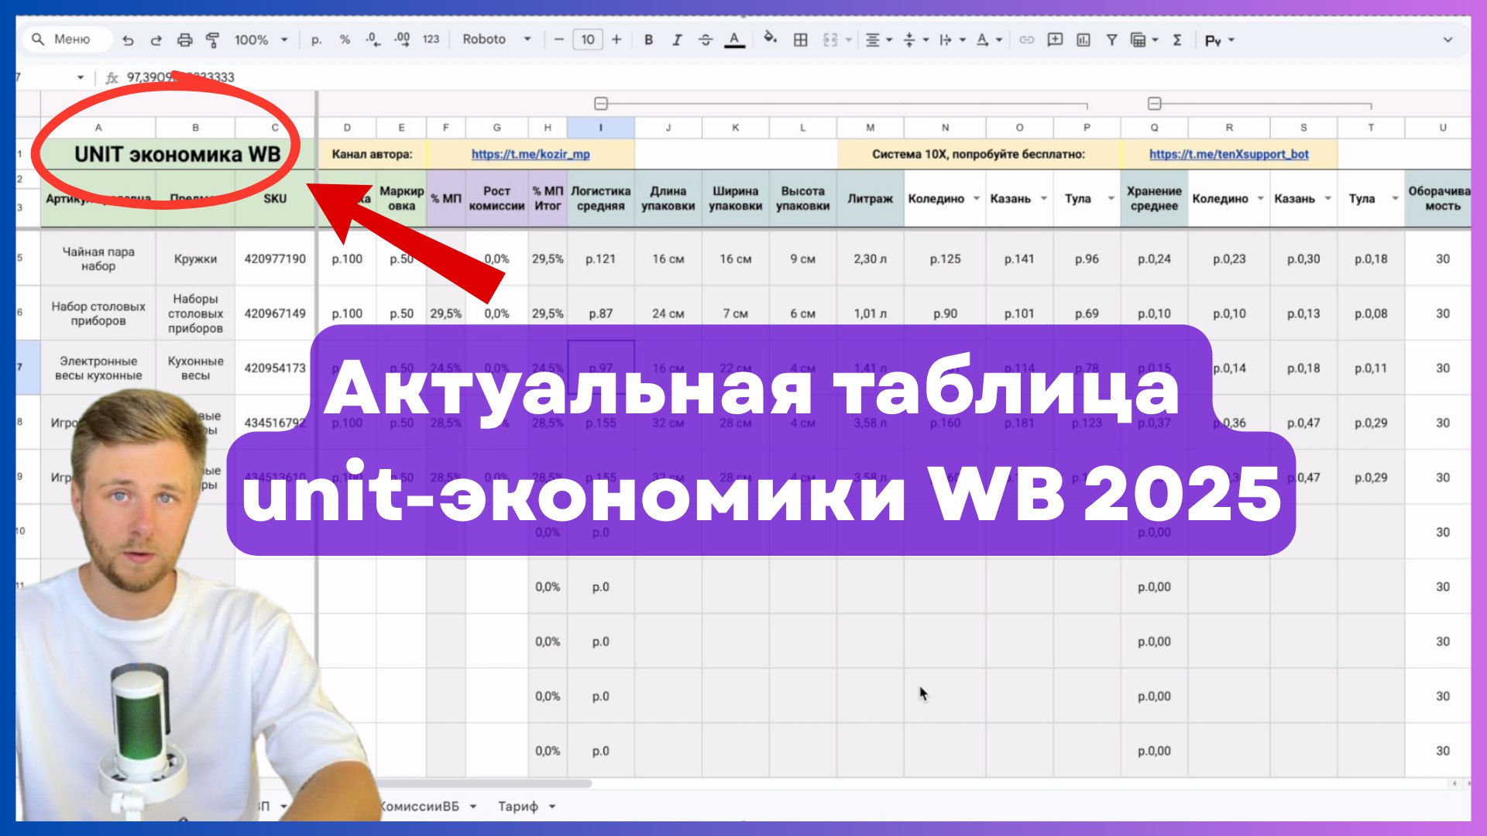The width and height of the screenshot is (1487, 836).
Task: Open the name box dropdown arrow
Action: [x=81, y=77]
